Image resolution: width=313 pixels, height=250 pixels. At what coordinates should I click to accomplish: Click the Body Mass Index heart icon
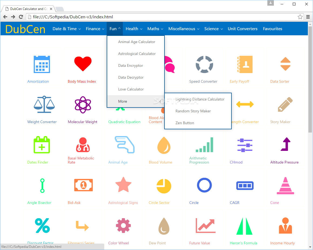[83, 64]
